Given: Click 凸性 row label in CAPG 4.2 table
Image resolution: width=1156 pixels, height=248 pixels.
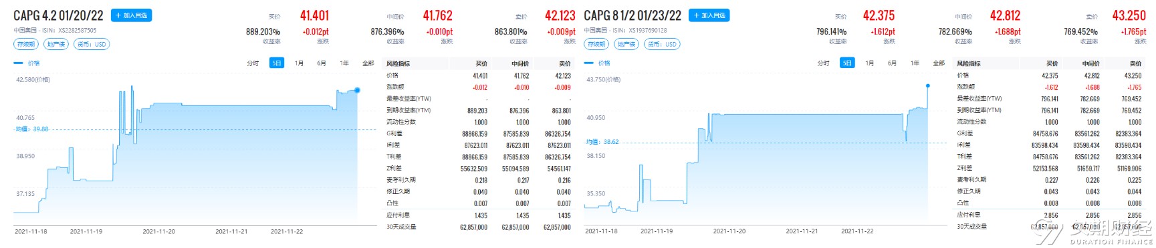Looking at the screenshot, I should pyautogui.click(x=392, y=203).
